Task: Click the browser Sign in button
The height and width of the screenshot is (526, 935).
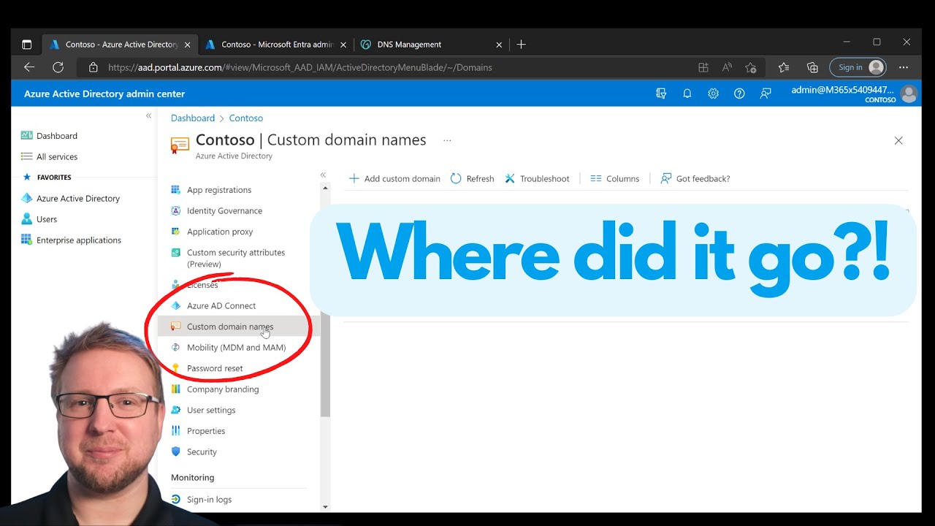Action: [858, 67]
